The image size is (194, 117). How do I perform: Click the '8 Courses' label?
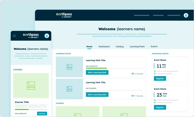point(139,74)
